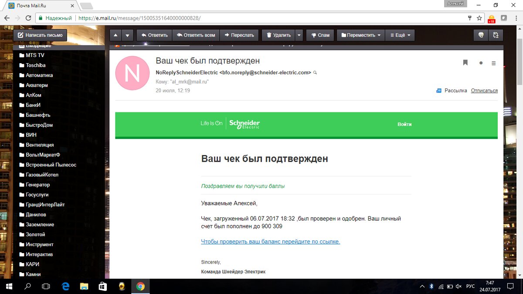Go to previous message with up arrow
523x294 pixels.
(x=115, y=35)
